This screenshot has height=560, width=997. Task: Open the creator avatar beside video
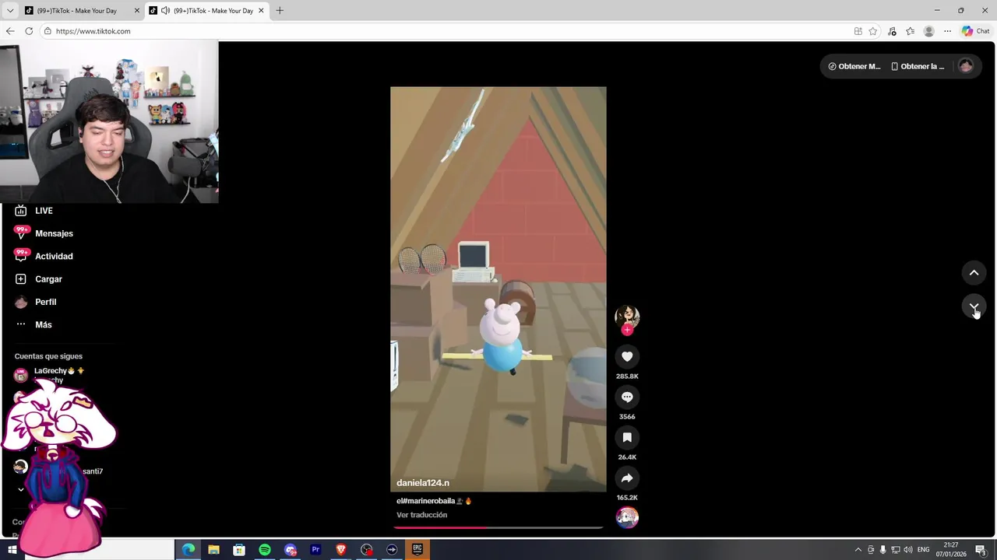pyautogui.click(x=627, y=316)
